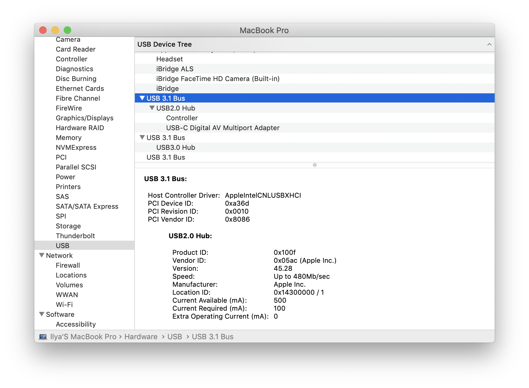Select Volumes under Network
Viewport: 529px width, 388px height.
tap(69, 285)
